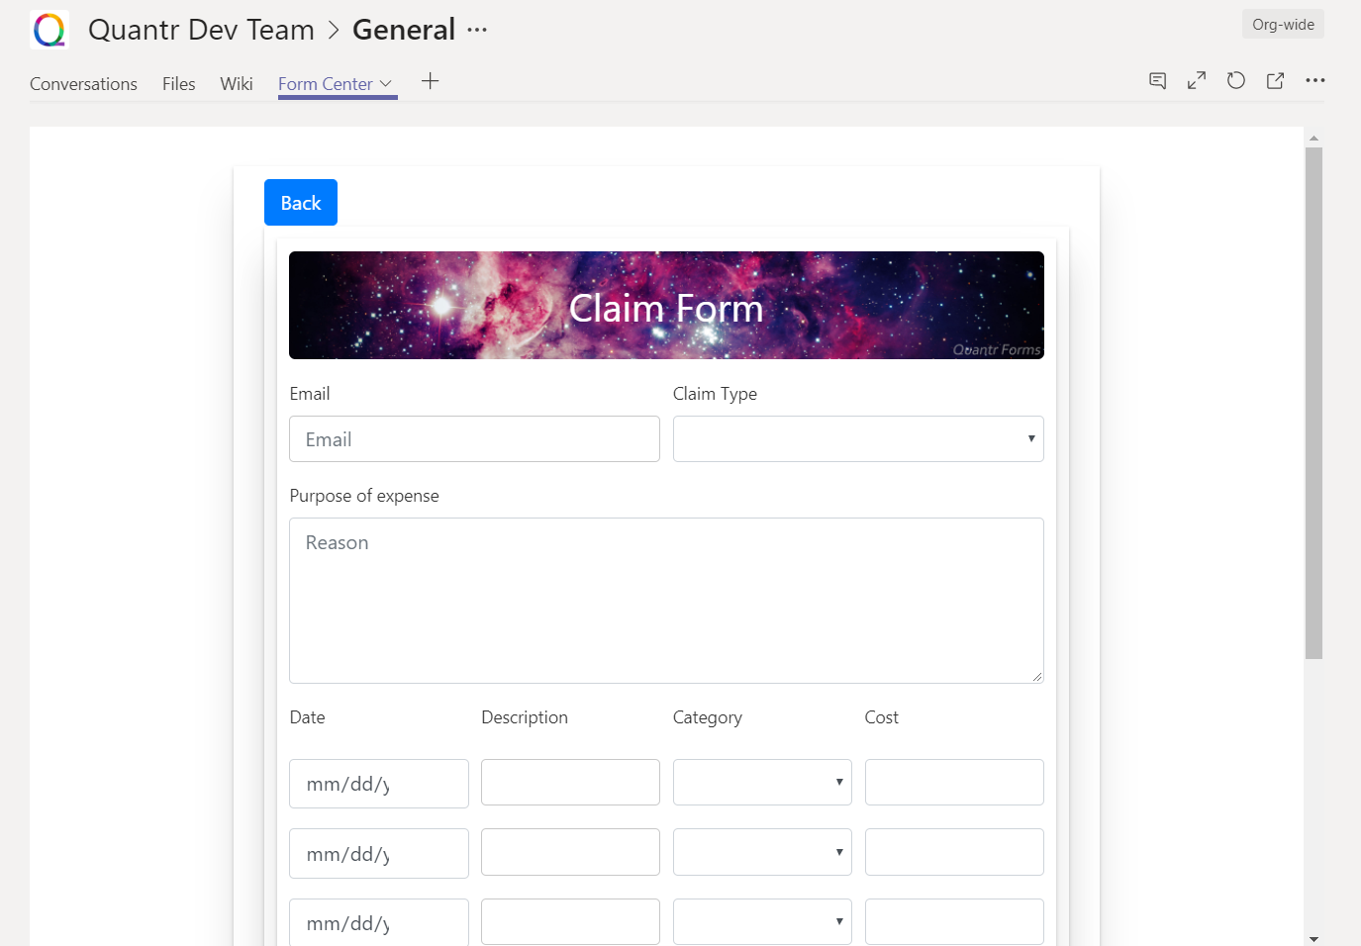1361x946 pixels.
Task: Add a new tab with plus icon
Action: (430, 81)
